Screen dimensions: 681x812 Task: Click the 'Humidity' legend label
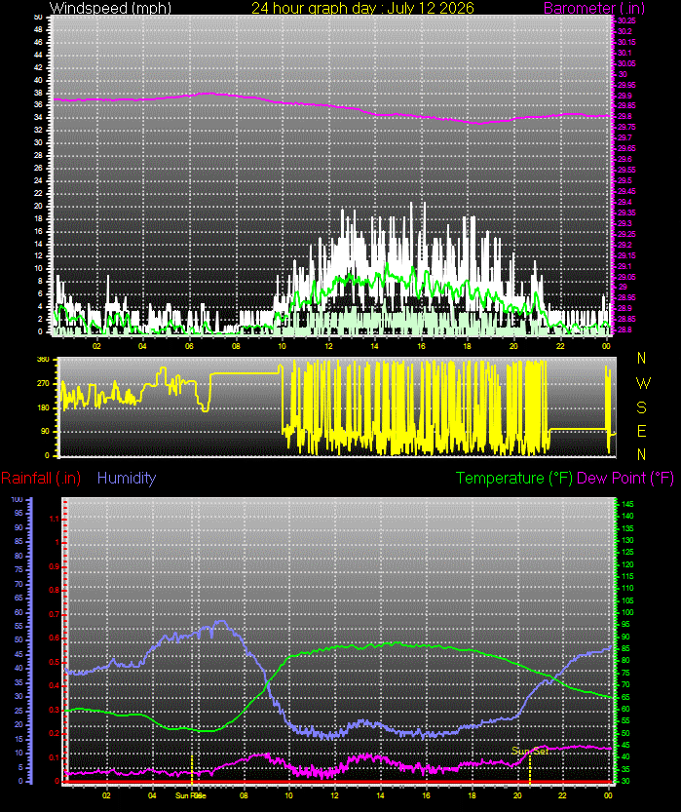[127, 478]
